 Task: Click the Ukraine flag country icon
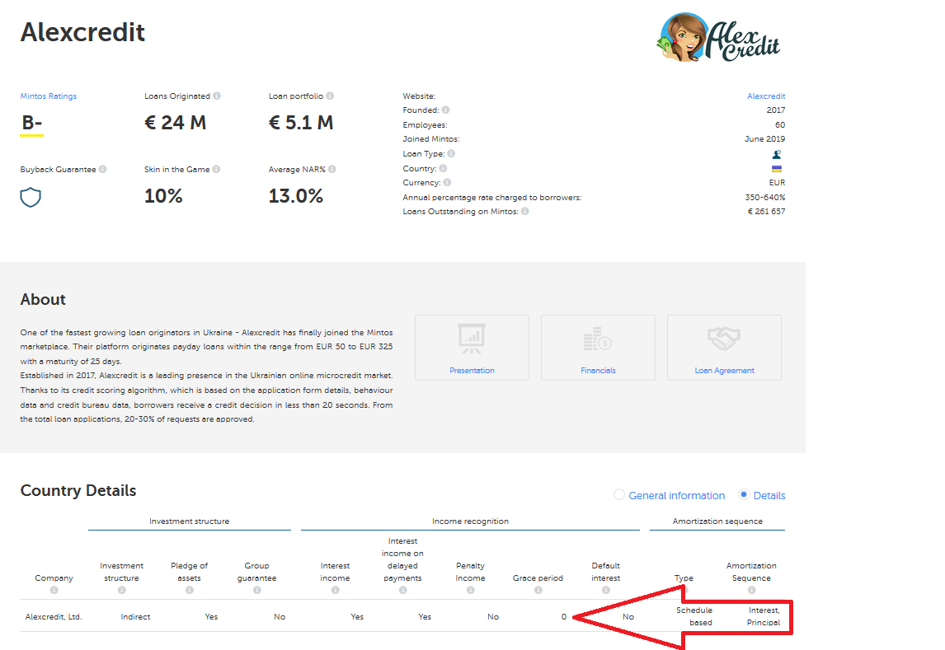pos(776,169)
